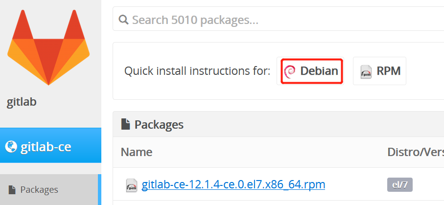Click the Quick install instructions label

tap(197, 71)
